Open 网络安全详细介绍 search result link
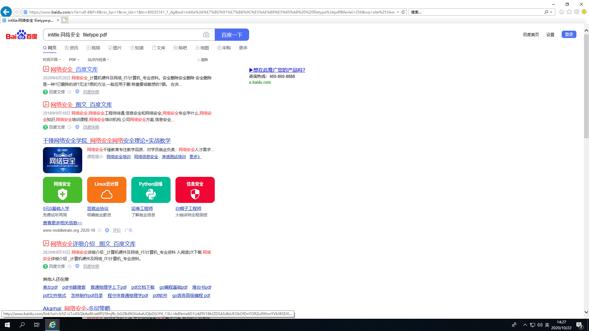This screenshot has height=331, width=589. (93, 244)
